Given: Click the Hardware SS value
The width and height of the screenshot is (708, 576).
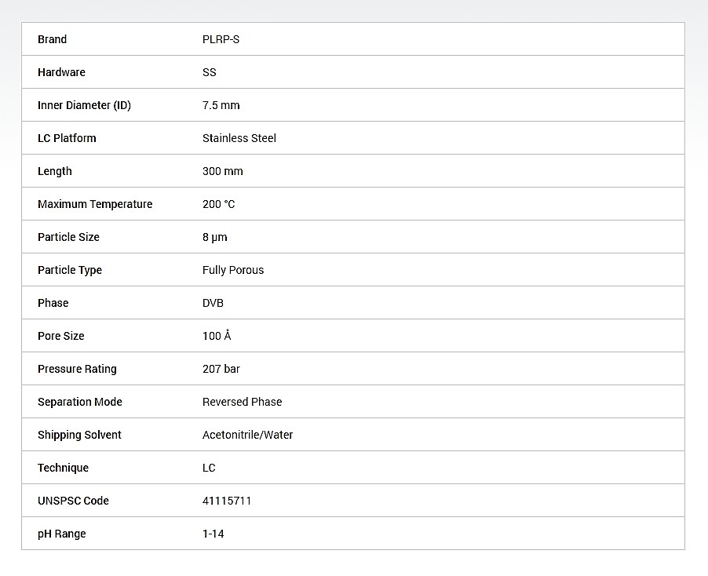Looking at the screenshot, I should tap(209, 72).
